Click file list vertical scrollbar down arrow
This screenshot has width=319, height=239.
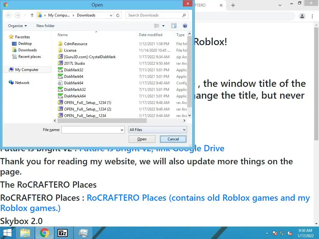[x=189, y=115]
